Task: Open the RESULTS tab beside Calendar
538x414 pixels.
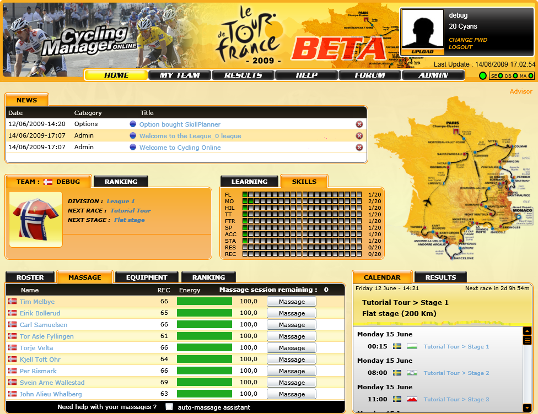Action: tap(440, 277)
